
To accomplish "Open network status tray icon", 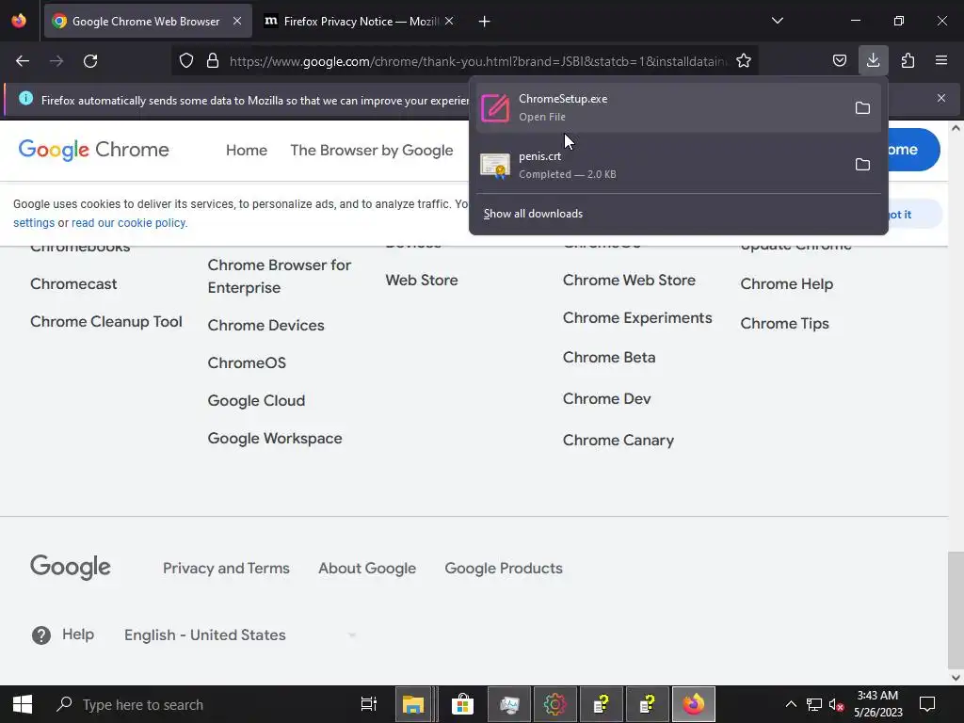I will 814,704.
